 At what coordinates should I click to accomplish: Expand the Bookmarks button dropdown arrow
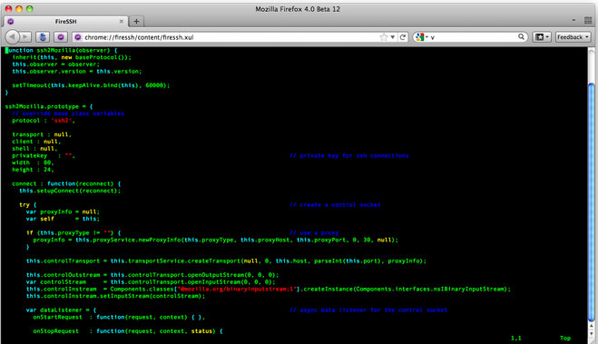click(x=547, y=37)
